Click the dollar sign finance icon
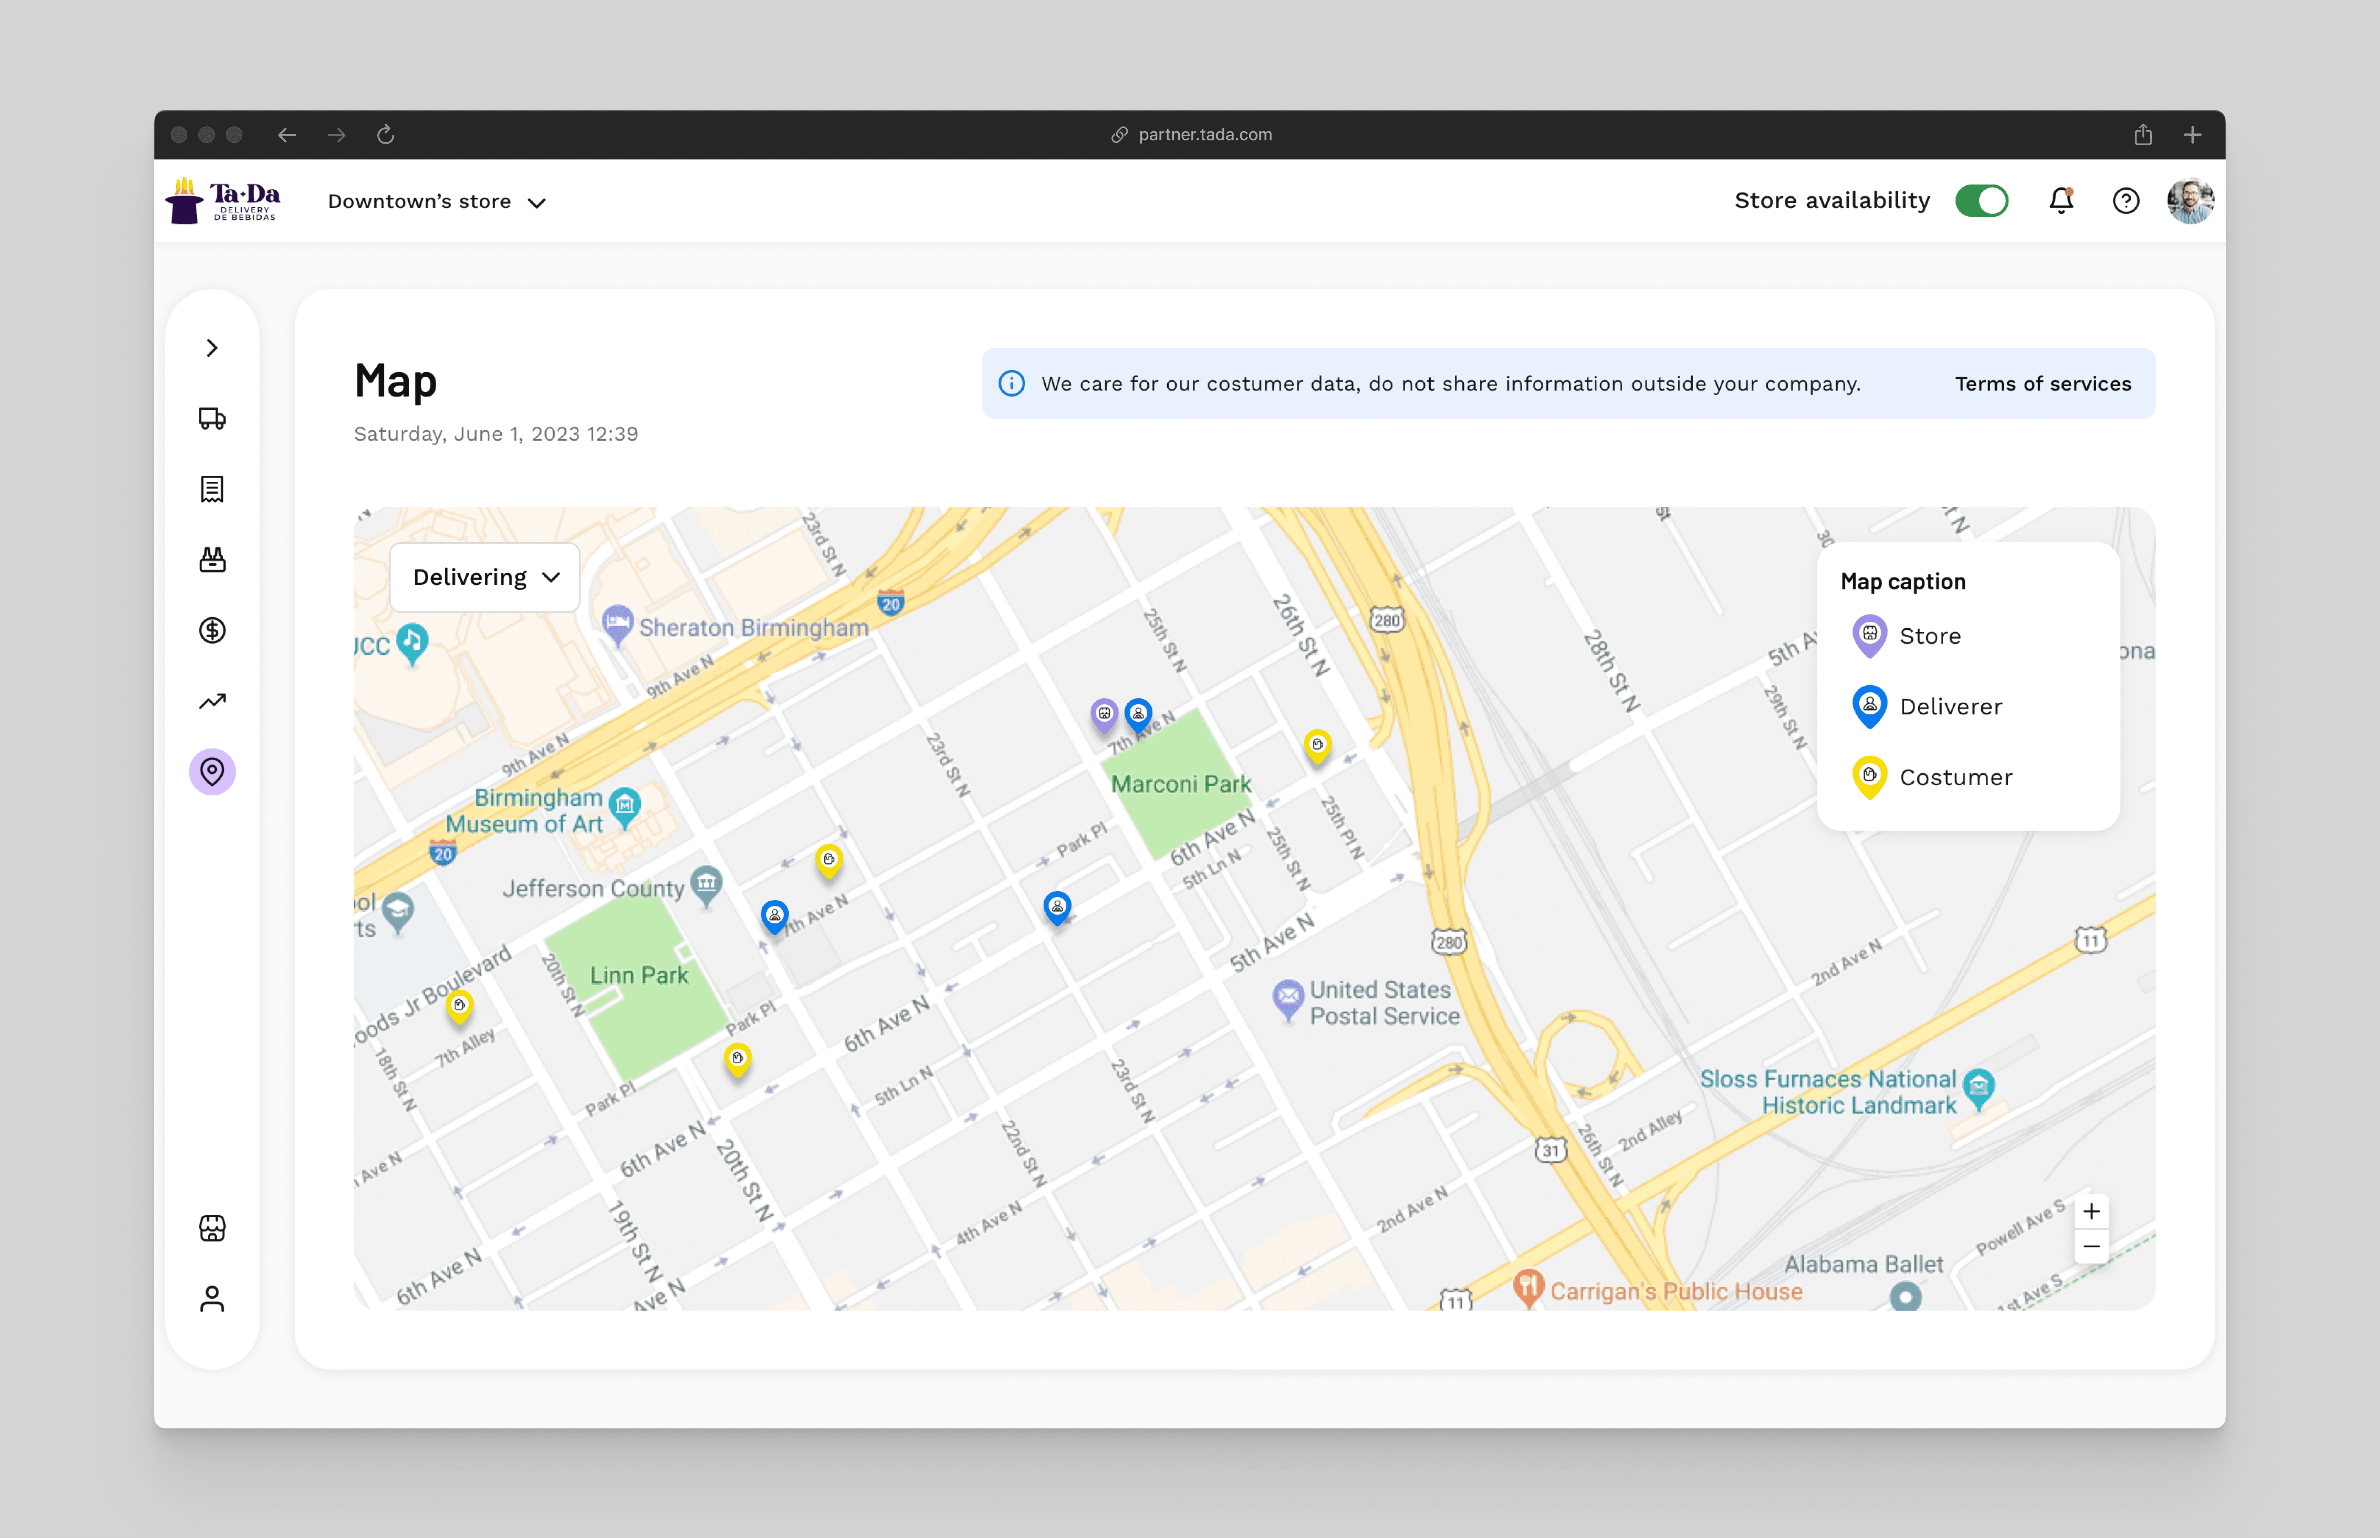The width and height of the screenshot is (2380, 1540). point(212,631)
